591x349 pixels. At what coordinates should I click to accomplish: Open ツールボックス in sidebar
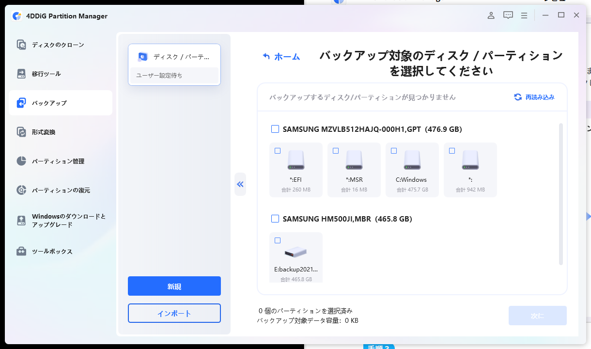(x=61, y=252)
